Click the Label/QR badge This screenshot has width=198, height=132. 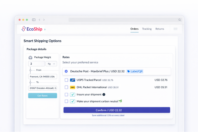(135, 71)
